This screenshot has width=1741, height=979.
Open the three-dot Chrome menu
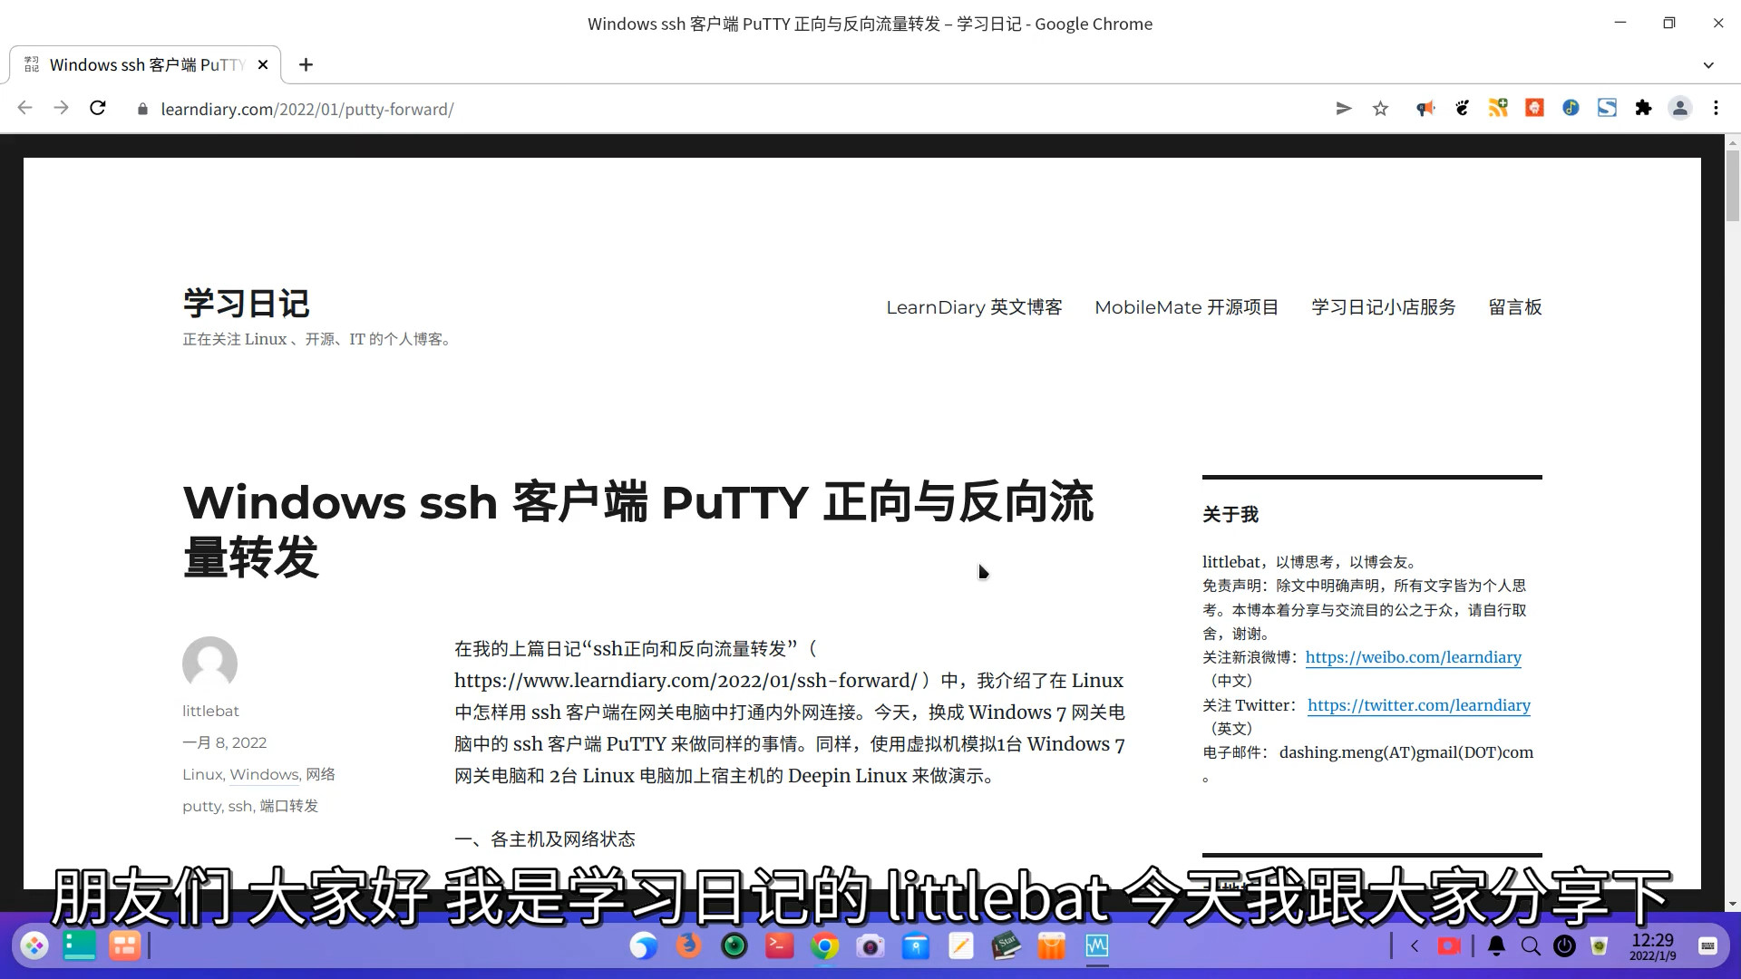click(1716, 109)
